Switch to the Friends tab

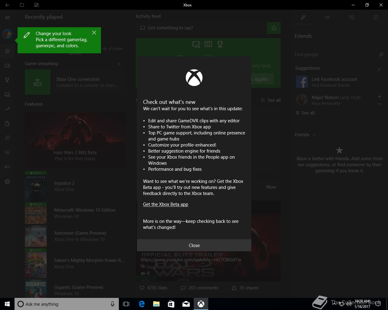303,18
